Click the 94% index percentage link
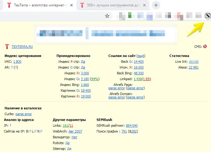The image size is (211, 152). 95,79
